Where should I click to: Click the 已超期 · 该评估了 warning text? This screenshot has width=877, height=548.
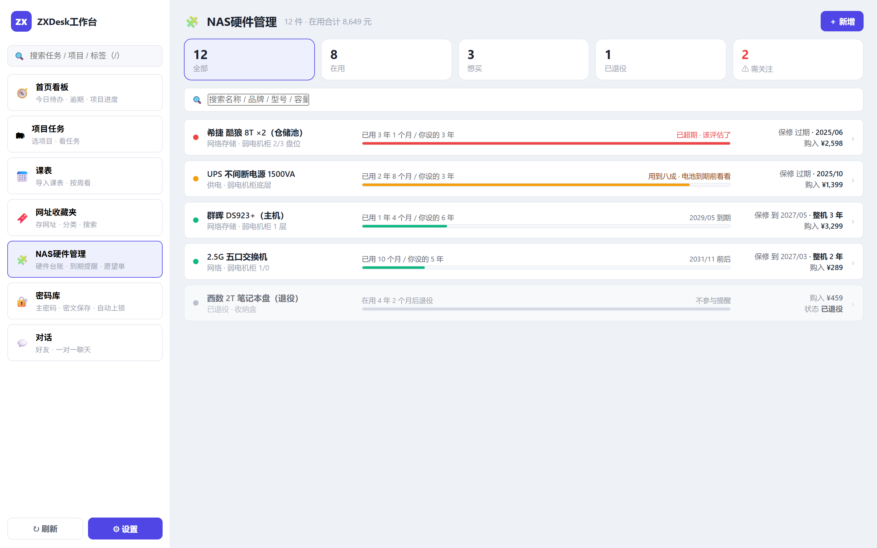click(703, 135)
